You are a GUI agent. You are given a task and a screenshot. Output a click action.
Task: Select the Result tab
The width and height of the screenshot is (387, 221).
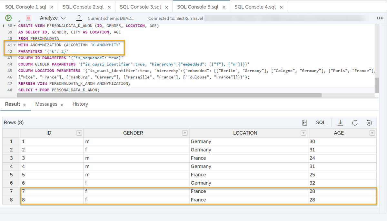[13, 104]
